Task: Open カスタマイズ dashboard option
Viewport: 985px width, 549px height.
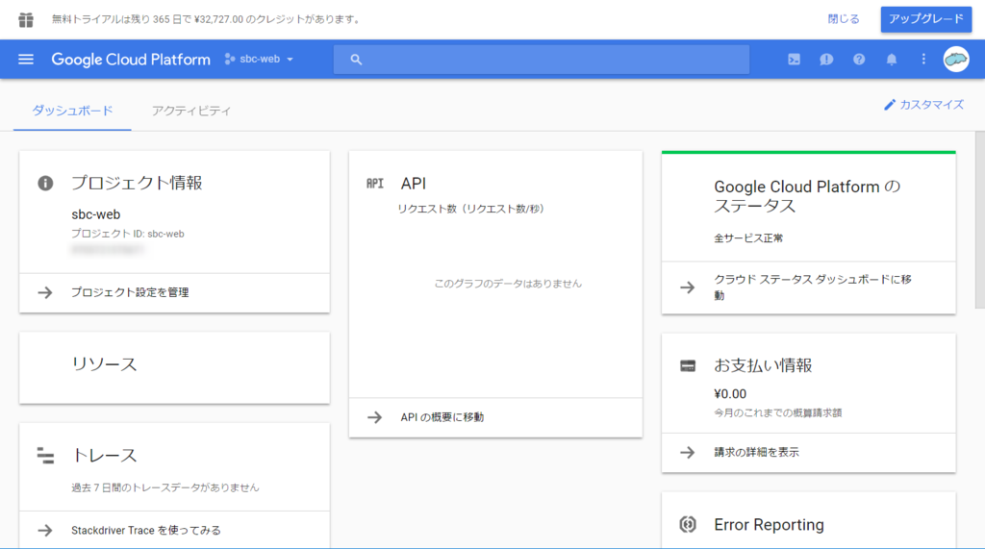Action: (923, 105)
